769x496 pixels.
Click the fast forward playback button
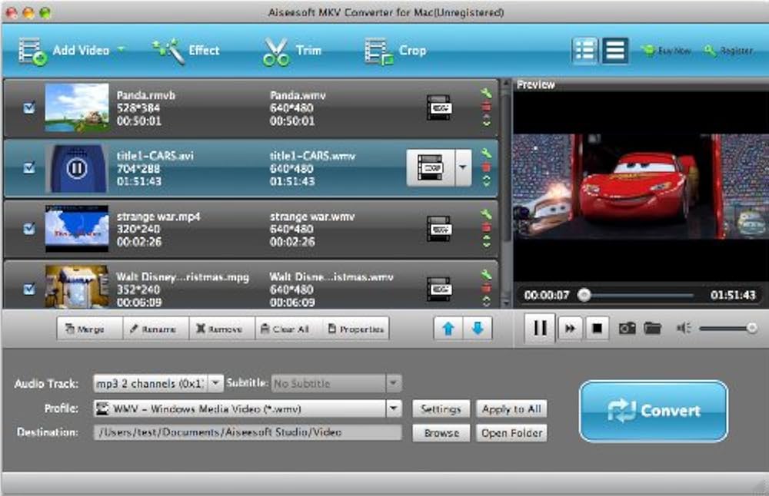[570, 328]
